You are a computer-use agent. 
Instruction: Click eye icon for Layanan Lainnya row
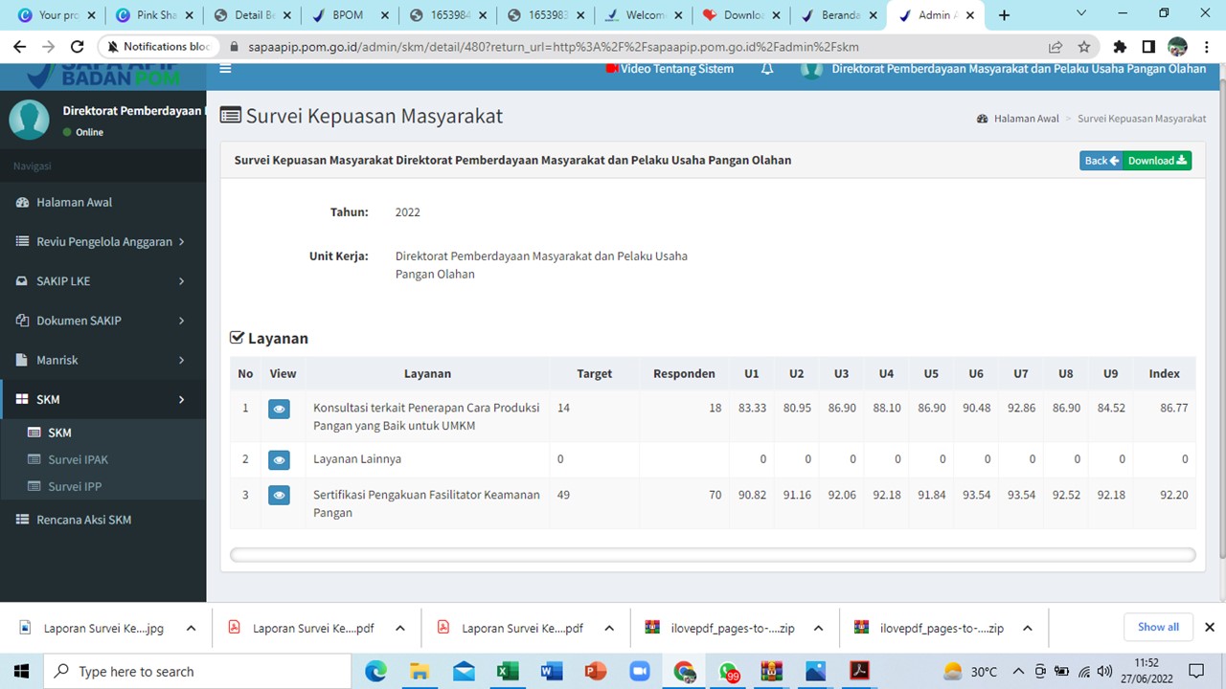click(279, 460)
